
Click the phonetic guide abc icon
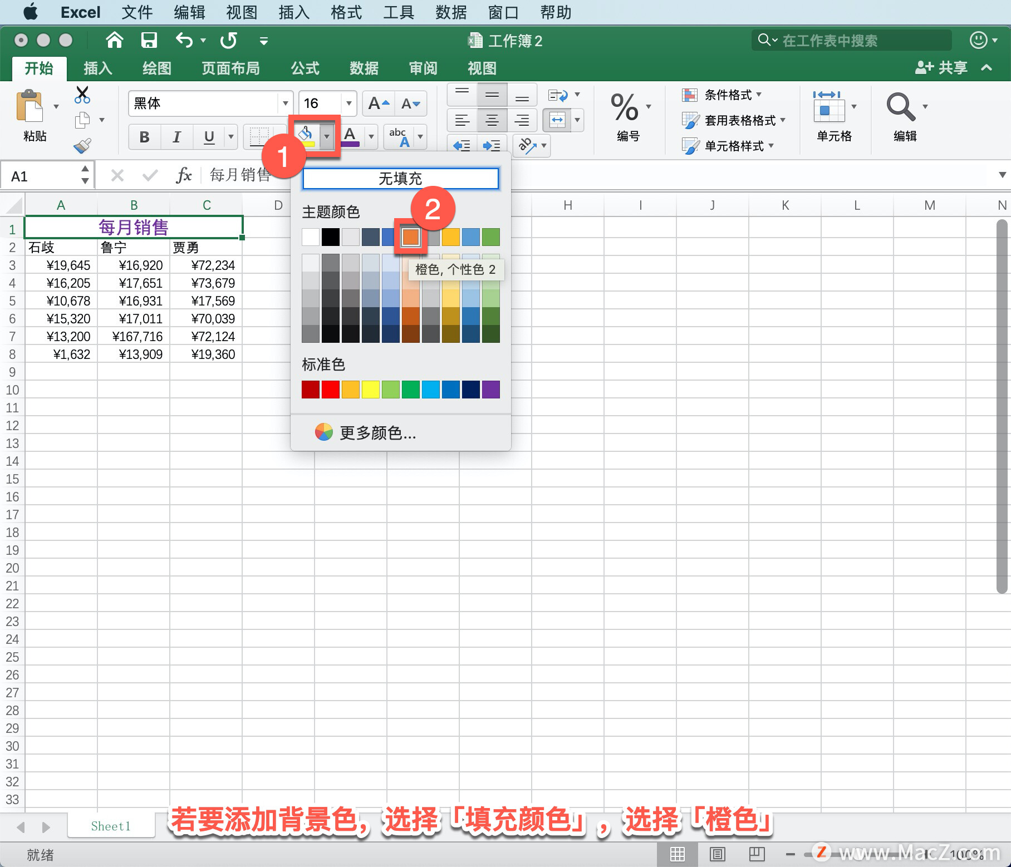point(399,136)
